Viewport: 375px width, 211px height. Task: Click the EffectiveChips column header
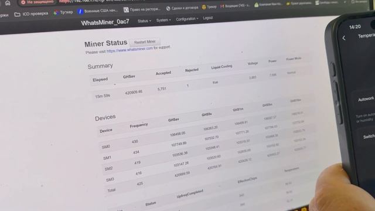point(247,181)
